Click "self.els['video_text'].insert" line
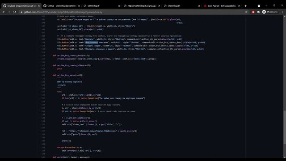This screenshot has width=286, height=161. tap(92, 124)
